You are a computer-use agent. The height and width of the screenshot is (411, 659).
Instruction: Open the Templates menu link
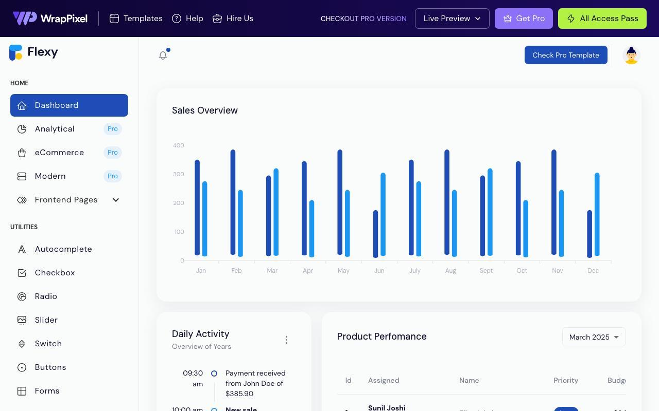click(136, 18)
